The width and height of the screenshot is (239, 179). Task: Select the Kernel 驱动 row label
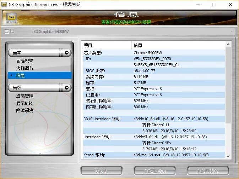(x=94, y=155)
